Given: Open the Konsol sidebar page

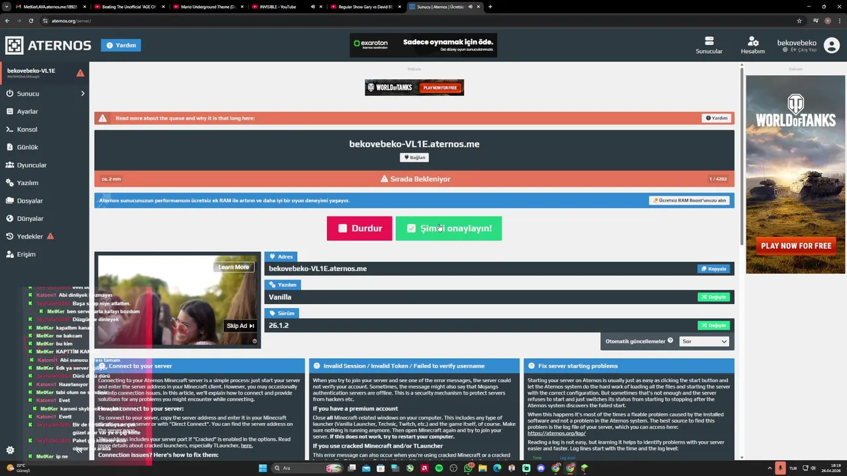Looking at the screenshot, I should click(44, 129).
